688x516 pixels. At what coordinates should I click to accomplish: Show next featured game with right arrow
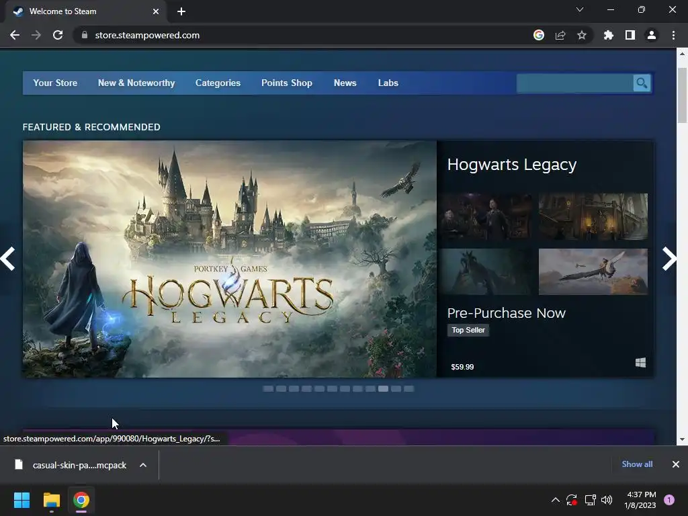[669, 259]
